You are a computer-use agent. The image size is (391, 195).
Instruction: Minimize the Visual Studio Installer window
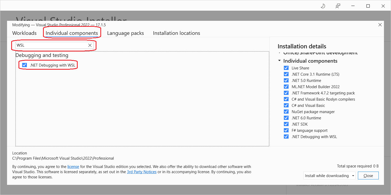click(x=353, y=6)
